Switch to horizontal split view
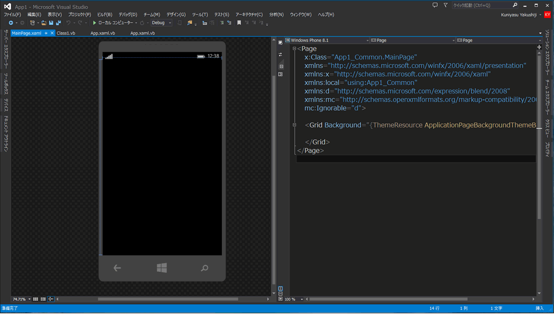Viewport: 554px width, 315px height. pos(281,293)
